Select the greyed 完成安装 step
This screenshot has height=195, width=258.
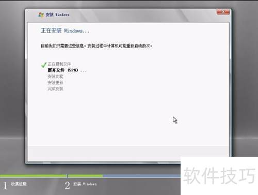pos(55,89)
